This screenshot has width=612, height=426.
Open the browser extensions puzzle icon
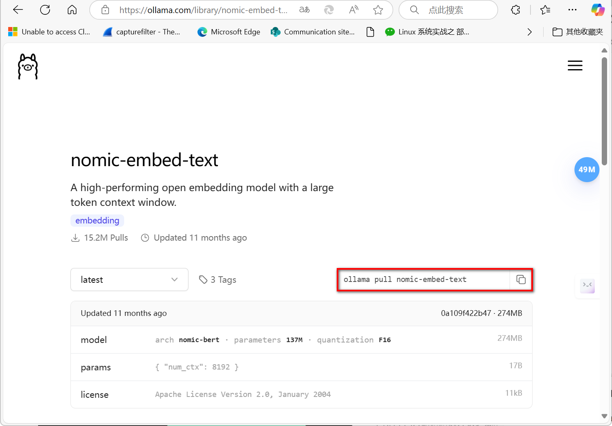pos(516,10)
